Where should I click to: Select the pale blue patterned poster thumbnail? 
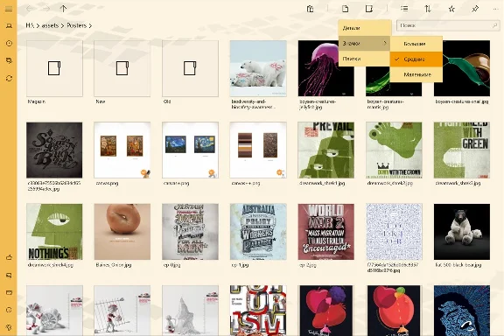point(394,232)
